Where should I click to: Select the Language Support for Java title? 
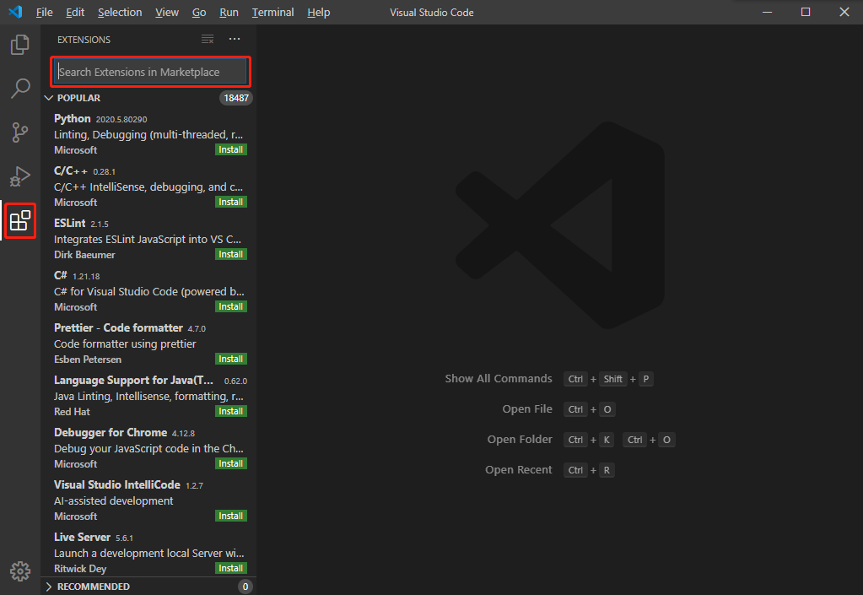(x=134, y=381)
